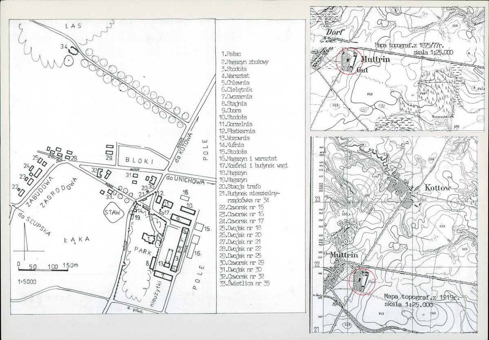Viewport: 489px width, 340px height.
Task: Click the LAS forest label
Action: coord(73,26)
